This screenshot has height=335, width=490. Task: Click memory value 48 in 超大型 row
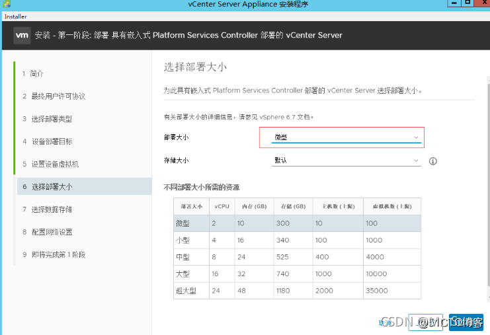241,291
